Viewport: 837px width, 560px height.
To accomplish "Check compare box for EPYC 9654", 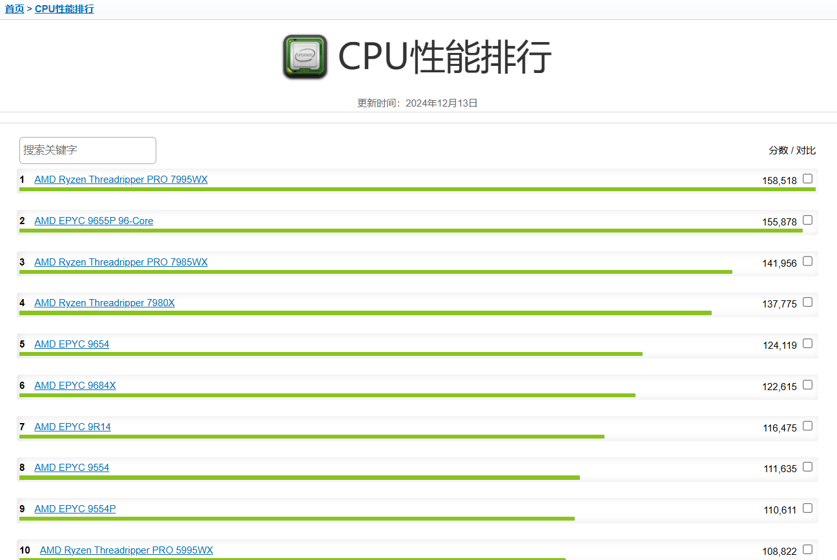I will coord(808,344).
